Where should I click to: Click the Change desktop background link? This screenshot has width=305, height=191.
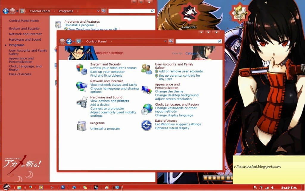177,95
